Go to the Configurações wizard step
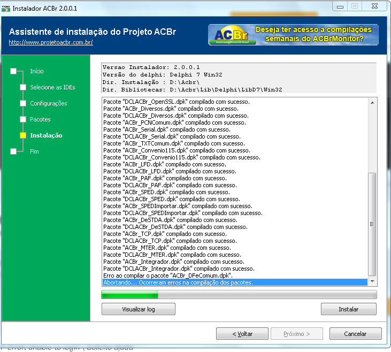391x352 pixels. pos(48,103)
